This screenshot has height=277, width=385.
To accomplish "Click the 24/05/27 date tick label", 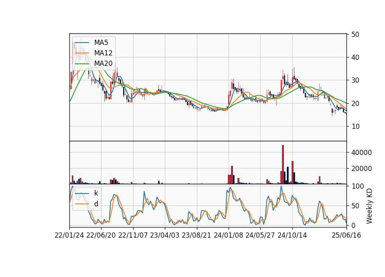I will click(260, 235).
